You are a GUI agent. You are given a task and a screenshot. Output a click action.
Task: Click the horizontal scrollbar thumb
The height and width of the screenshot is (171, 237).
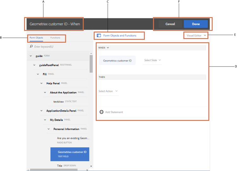click(54, 170)
